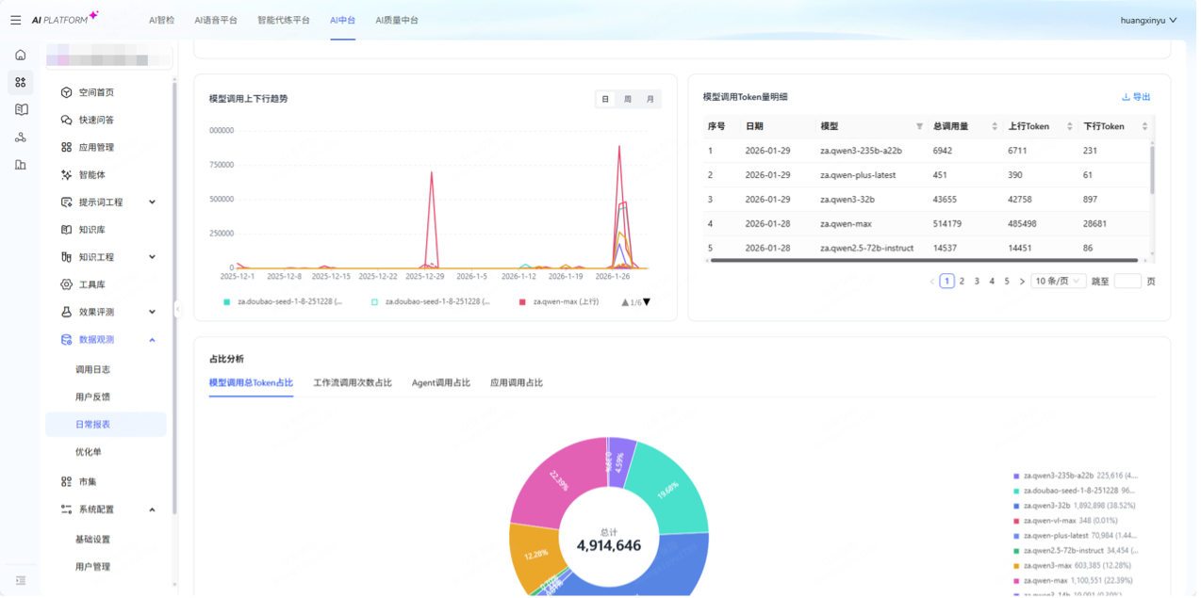Image resolution: width=1201 pixels, height=598 pixels.
Task: Click the home icon in left rail
Action: click(x=21, y=55)
